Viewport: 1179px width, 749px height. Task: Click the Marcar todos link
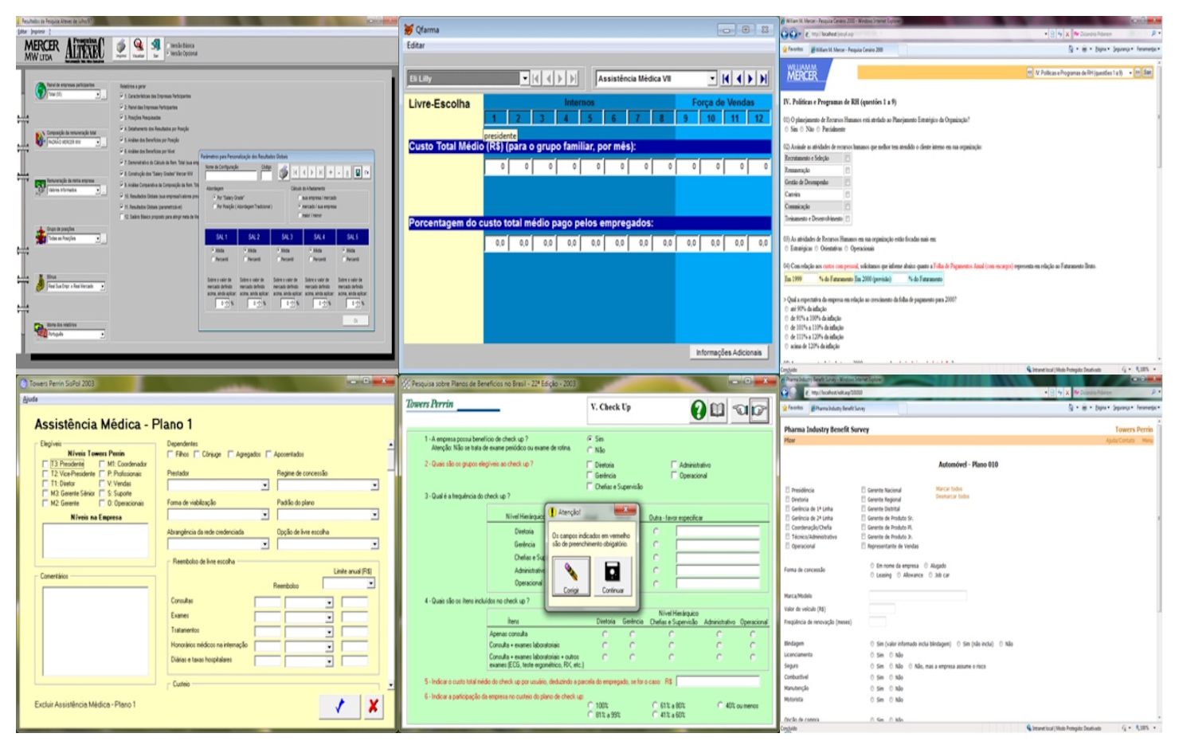click(949, 489)
